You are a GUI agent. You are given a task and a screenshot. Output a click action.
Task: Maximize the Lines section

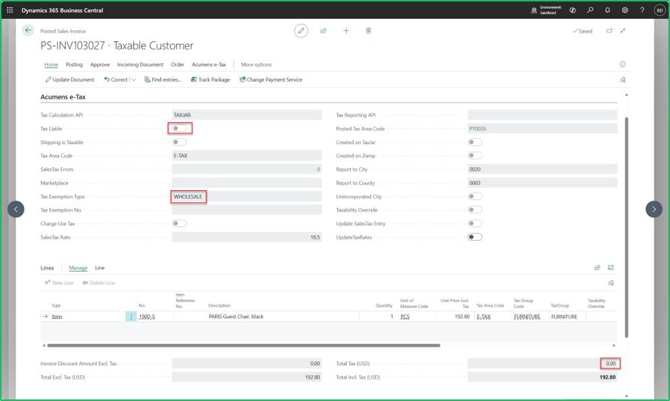pyautogui.click(x=611, y=268)
